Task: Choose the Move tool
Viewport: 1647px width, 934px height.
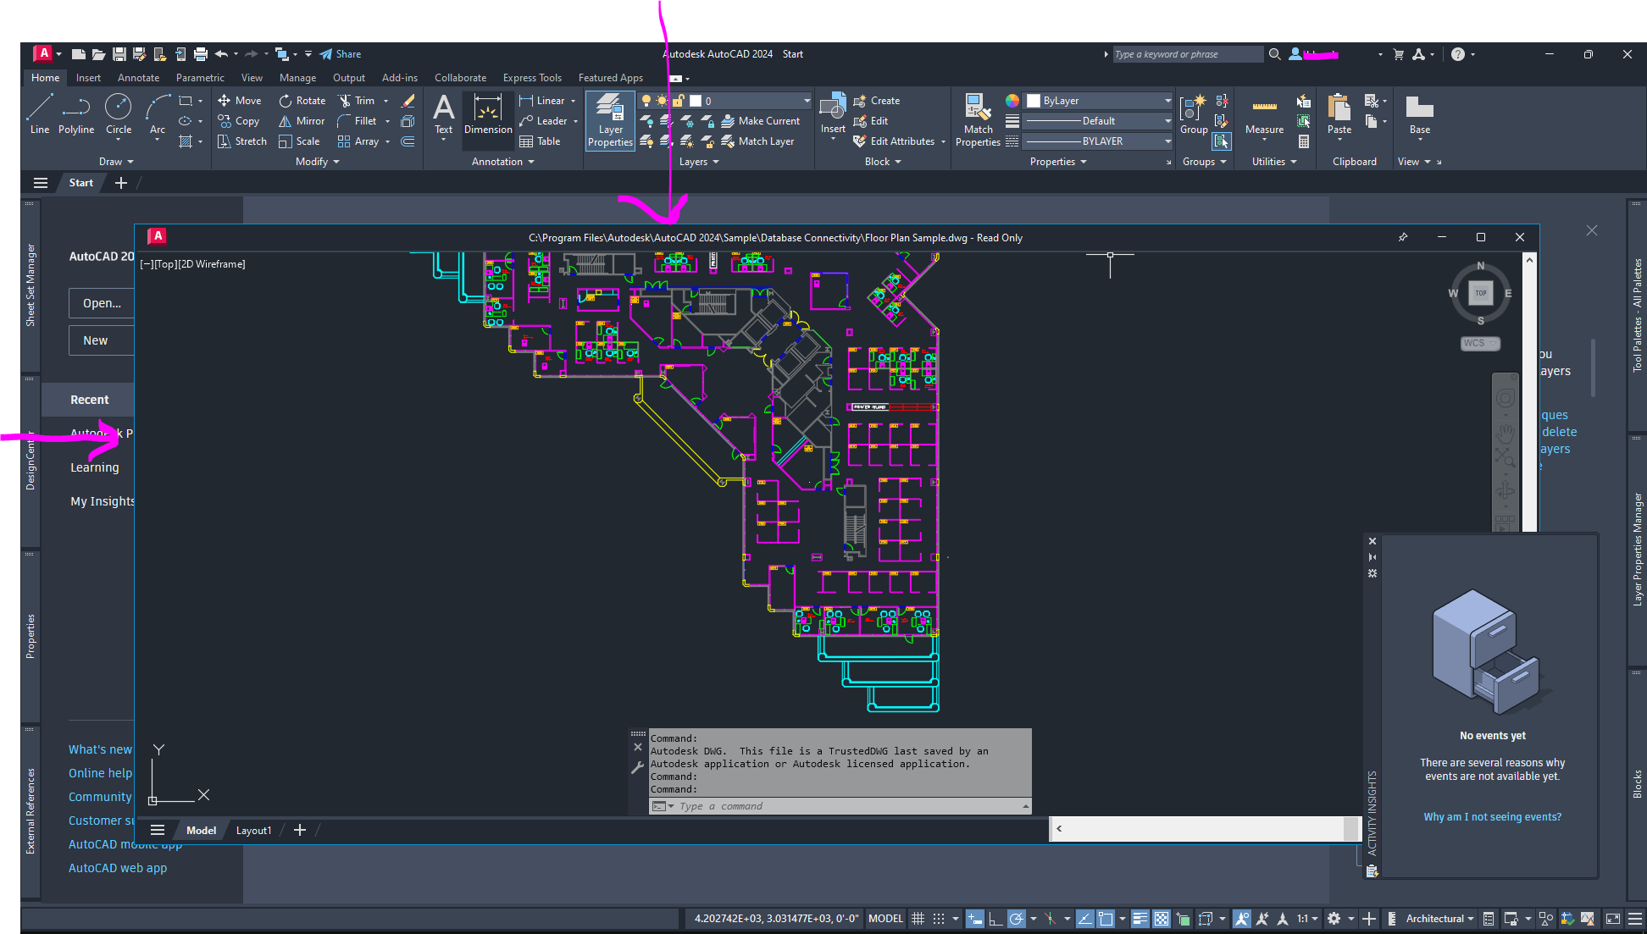Action: click(240, 101)
